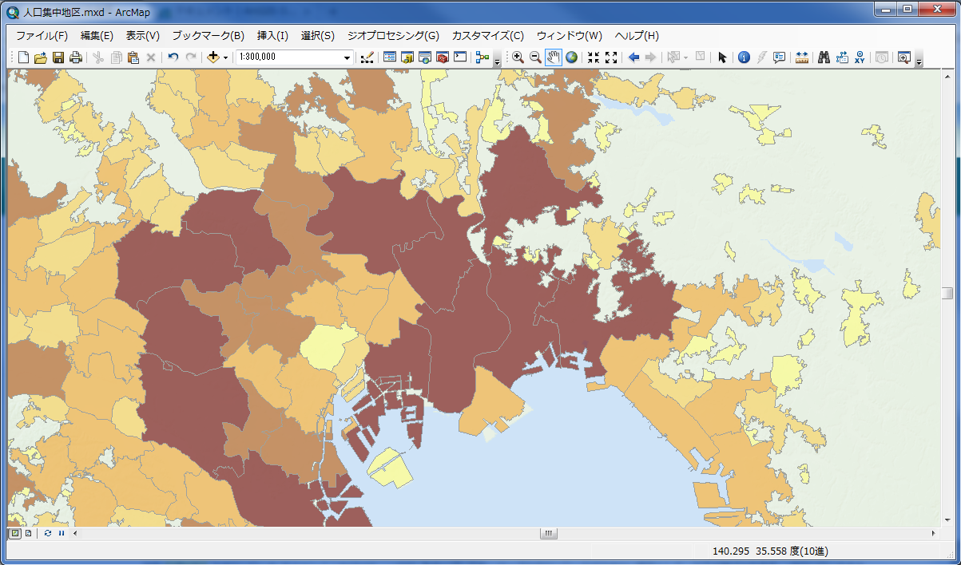The width and height of the screenshot is (961, 565).
Task: Pause map drawing with the pause icon
Action: tap(62, 533)
